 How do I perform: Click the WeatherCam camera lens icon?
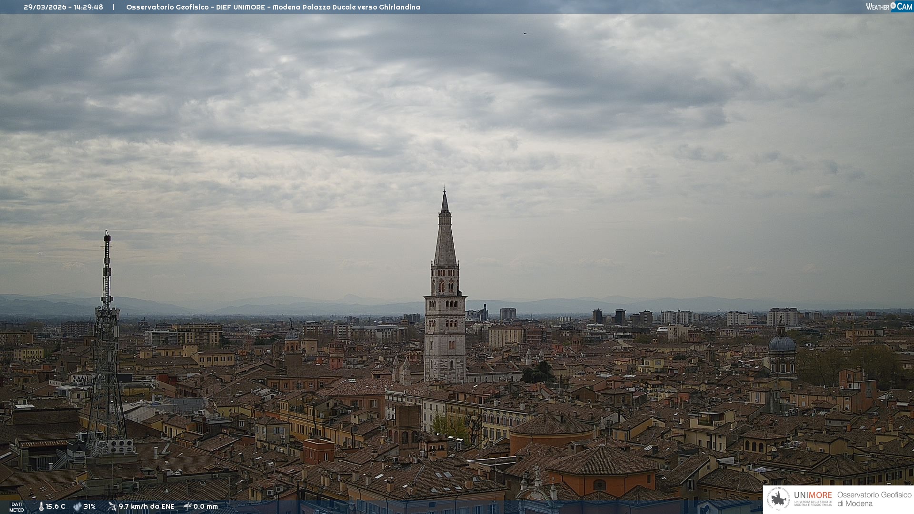coord(893,6)
